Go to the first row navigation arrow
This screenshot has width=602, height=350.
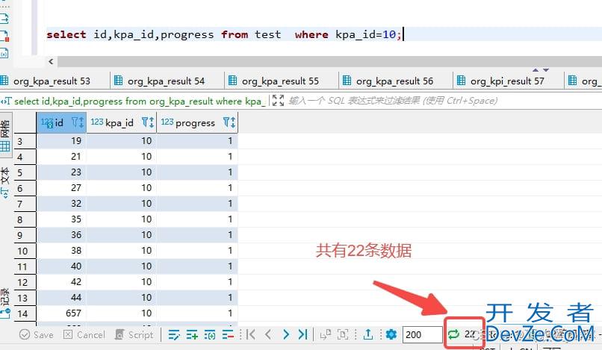point(251,334)
